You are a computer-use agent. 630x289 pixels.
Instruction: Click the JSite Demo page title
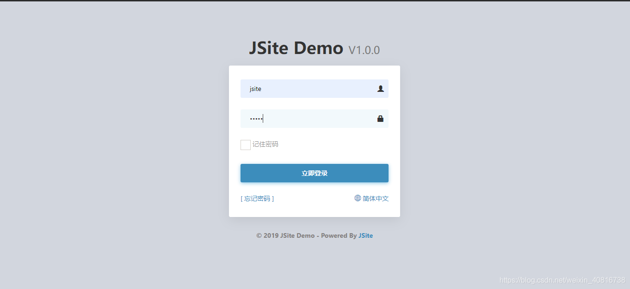296,48
